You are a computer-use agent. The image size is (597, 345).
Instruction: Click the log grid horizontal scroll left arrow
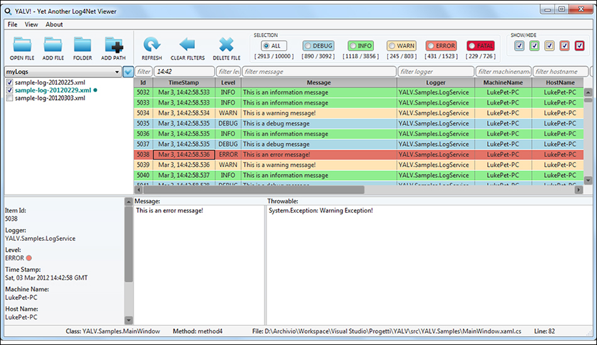139,189
